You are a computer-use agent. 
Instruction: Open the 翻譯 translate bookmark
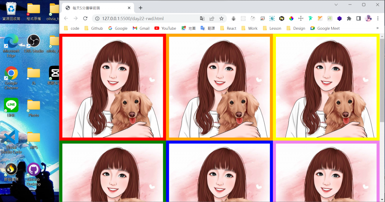(208, 28)
